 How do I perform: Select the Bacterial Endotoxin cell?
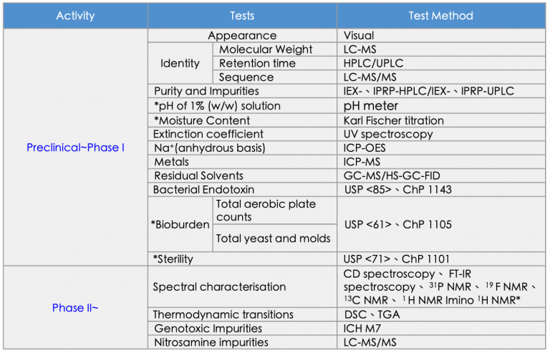(x=242, y=190)
